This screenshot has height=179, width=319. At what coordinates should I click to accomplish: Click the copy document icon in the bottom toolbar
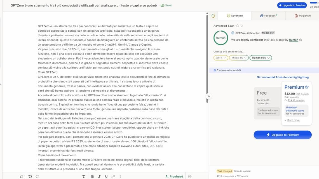[x=22, y=176]
